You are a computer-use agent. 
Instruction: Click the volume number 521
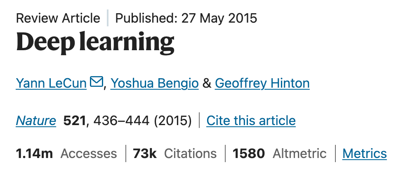pos(74,121)
